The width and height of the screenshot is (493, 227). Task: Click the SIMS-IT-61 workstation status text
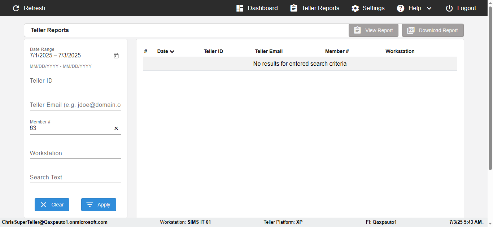[x=199, y=222]
